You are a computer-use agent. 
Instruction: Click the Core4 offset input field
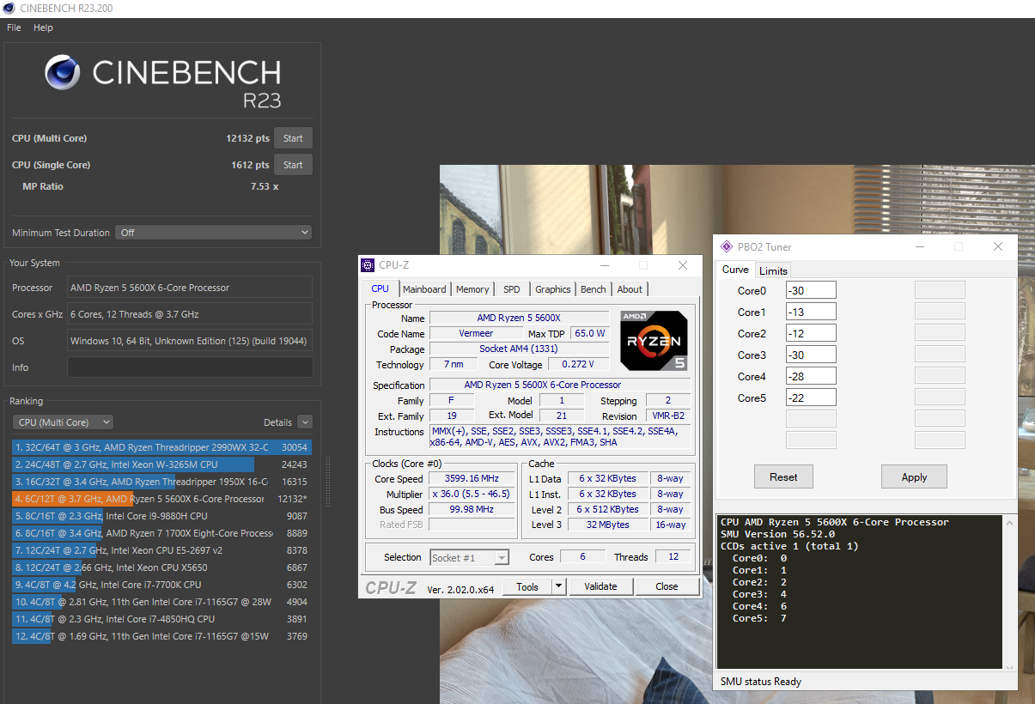[810, 376]
